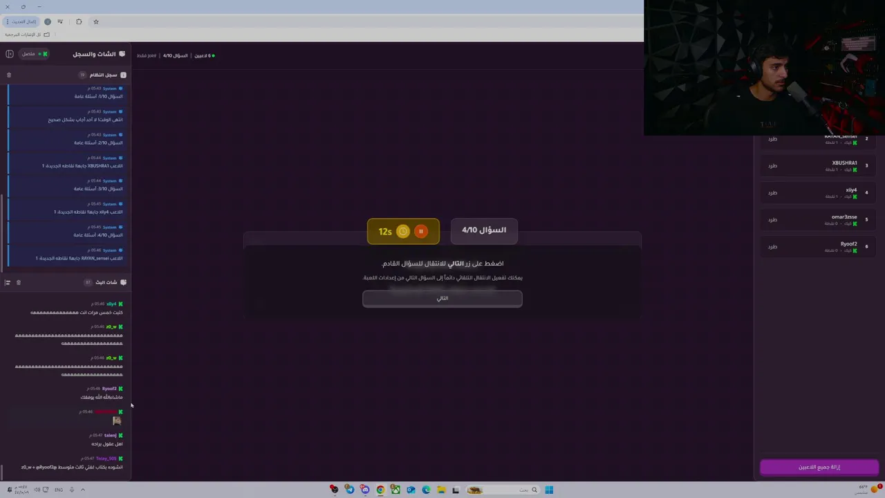Select the omar3zsse player name
The width and height of the screenshot is (885, 498).
click(844, 217)
